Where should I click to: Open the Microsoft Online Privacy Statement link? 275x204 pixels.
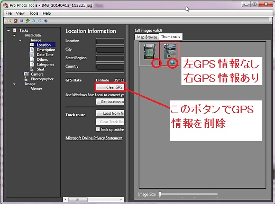click(x=94, y=138)
